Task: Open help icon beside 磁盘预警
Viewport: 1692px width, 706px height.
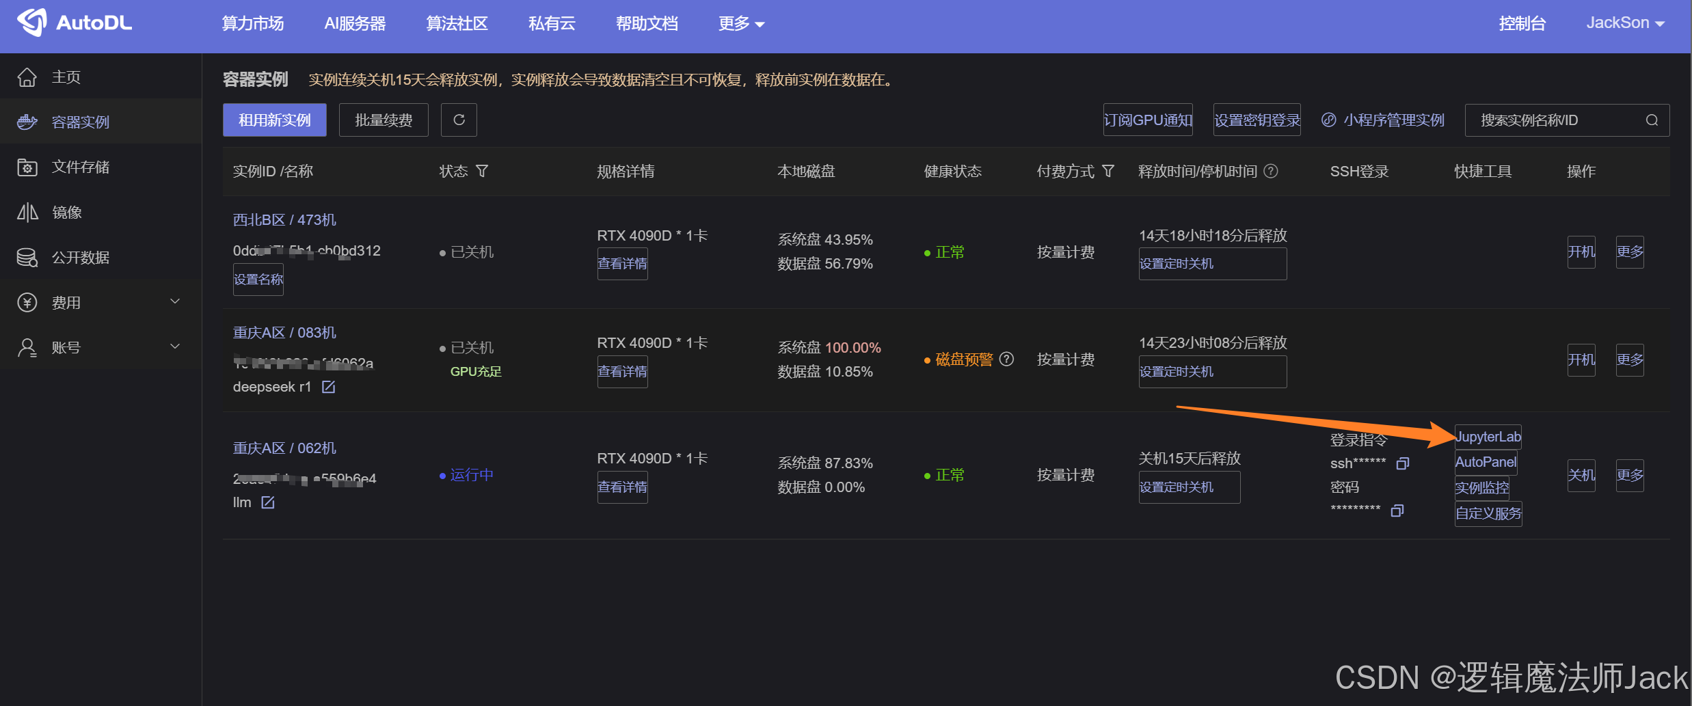Action: pyautogui.click(x=1006, y=359)
